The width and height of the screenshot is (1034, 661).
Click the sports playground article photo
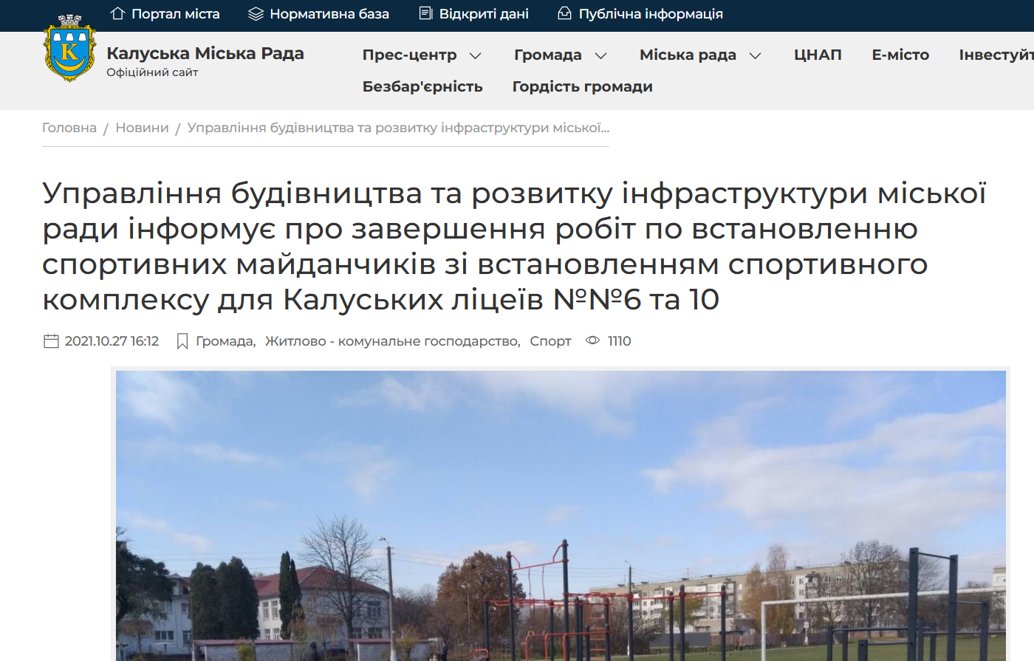(561, 516)
